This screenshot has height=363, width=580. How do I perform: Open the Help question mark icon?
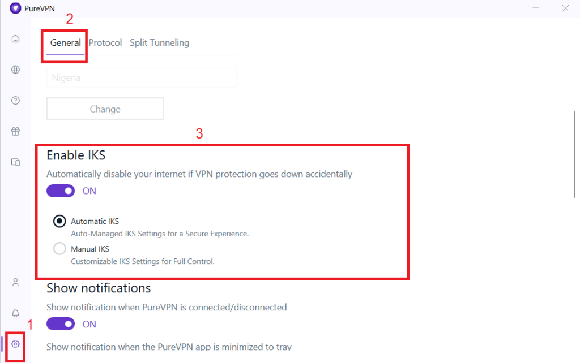click(x=15, y=101)
